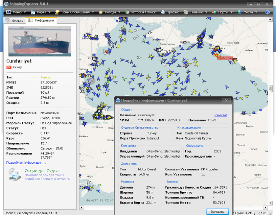Viewport: 276px width, 215px height.
Task: Expand the Места dropdown arrow
Action: click(x=256, y=12)
